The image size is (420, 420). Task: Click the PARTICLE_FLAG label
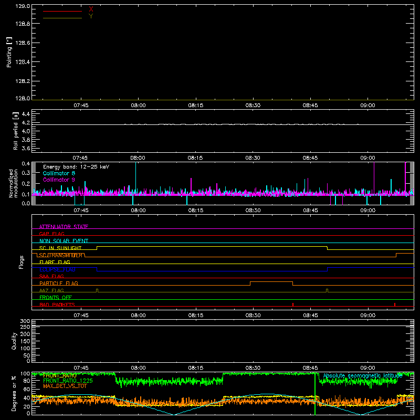tap(59, 283)
